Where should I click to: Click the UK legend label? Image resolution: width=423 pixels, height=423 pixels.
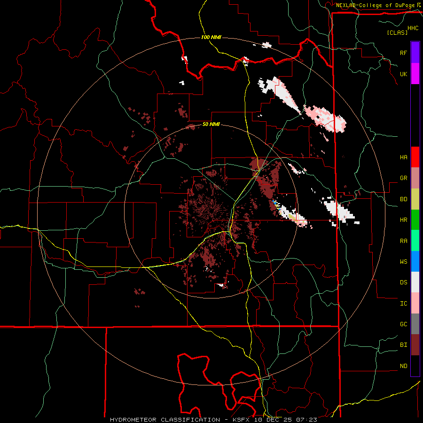click(x=403, y=74)
